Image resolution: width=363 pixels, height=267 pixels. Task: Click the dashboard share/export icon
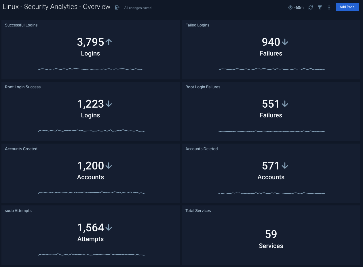117,7
